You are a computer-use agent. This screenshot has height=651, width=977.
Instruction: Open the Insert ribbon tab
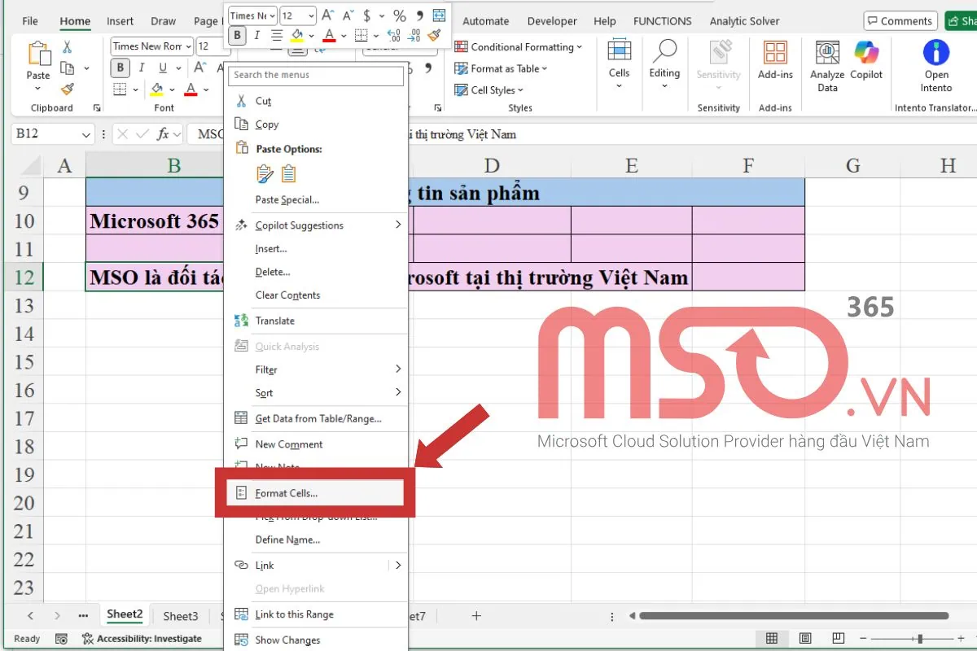coord(120,21)
